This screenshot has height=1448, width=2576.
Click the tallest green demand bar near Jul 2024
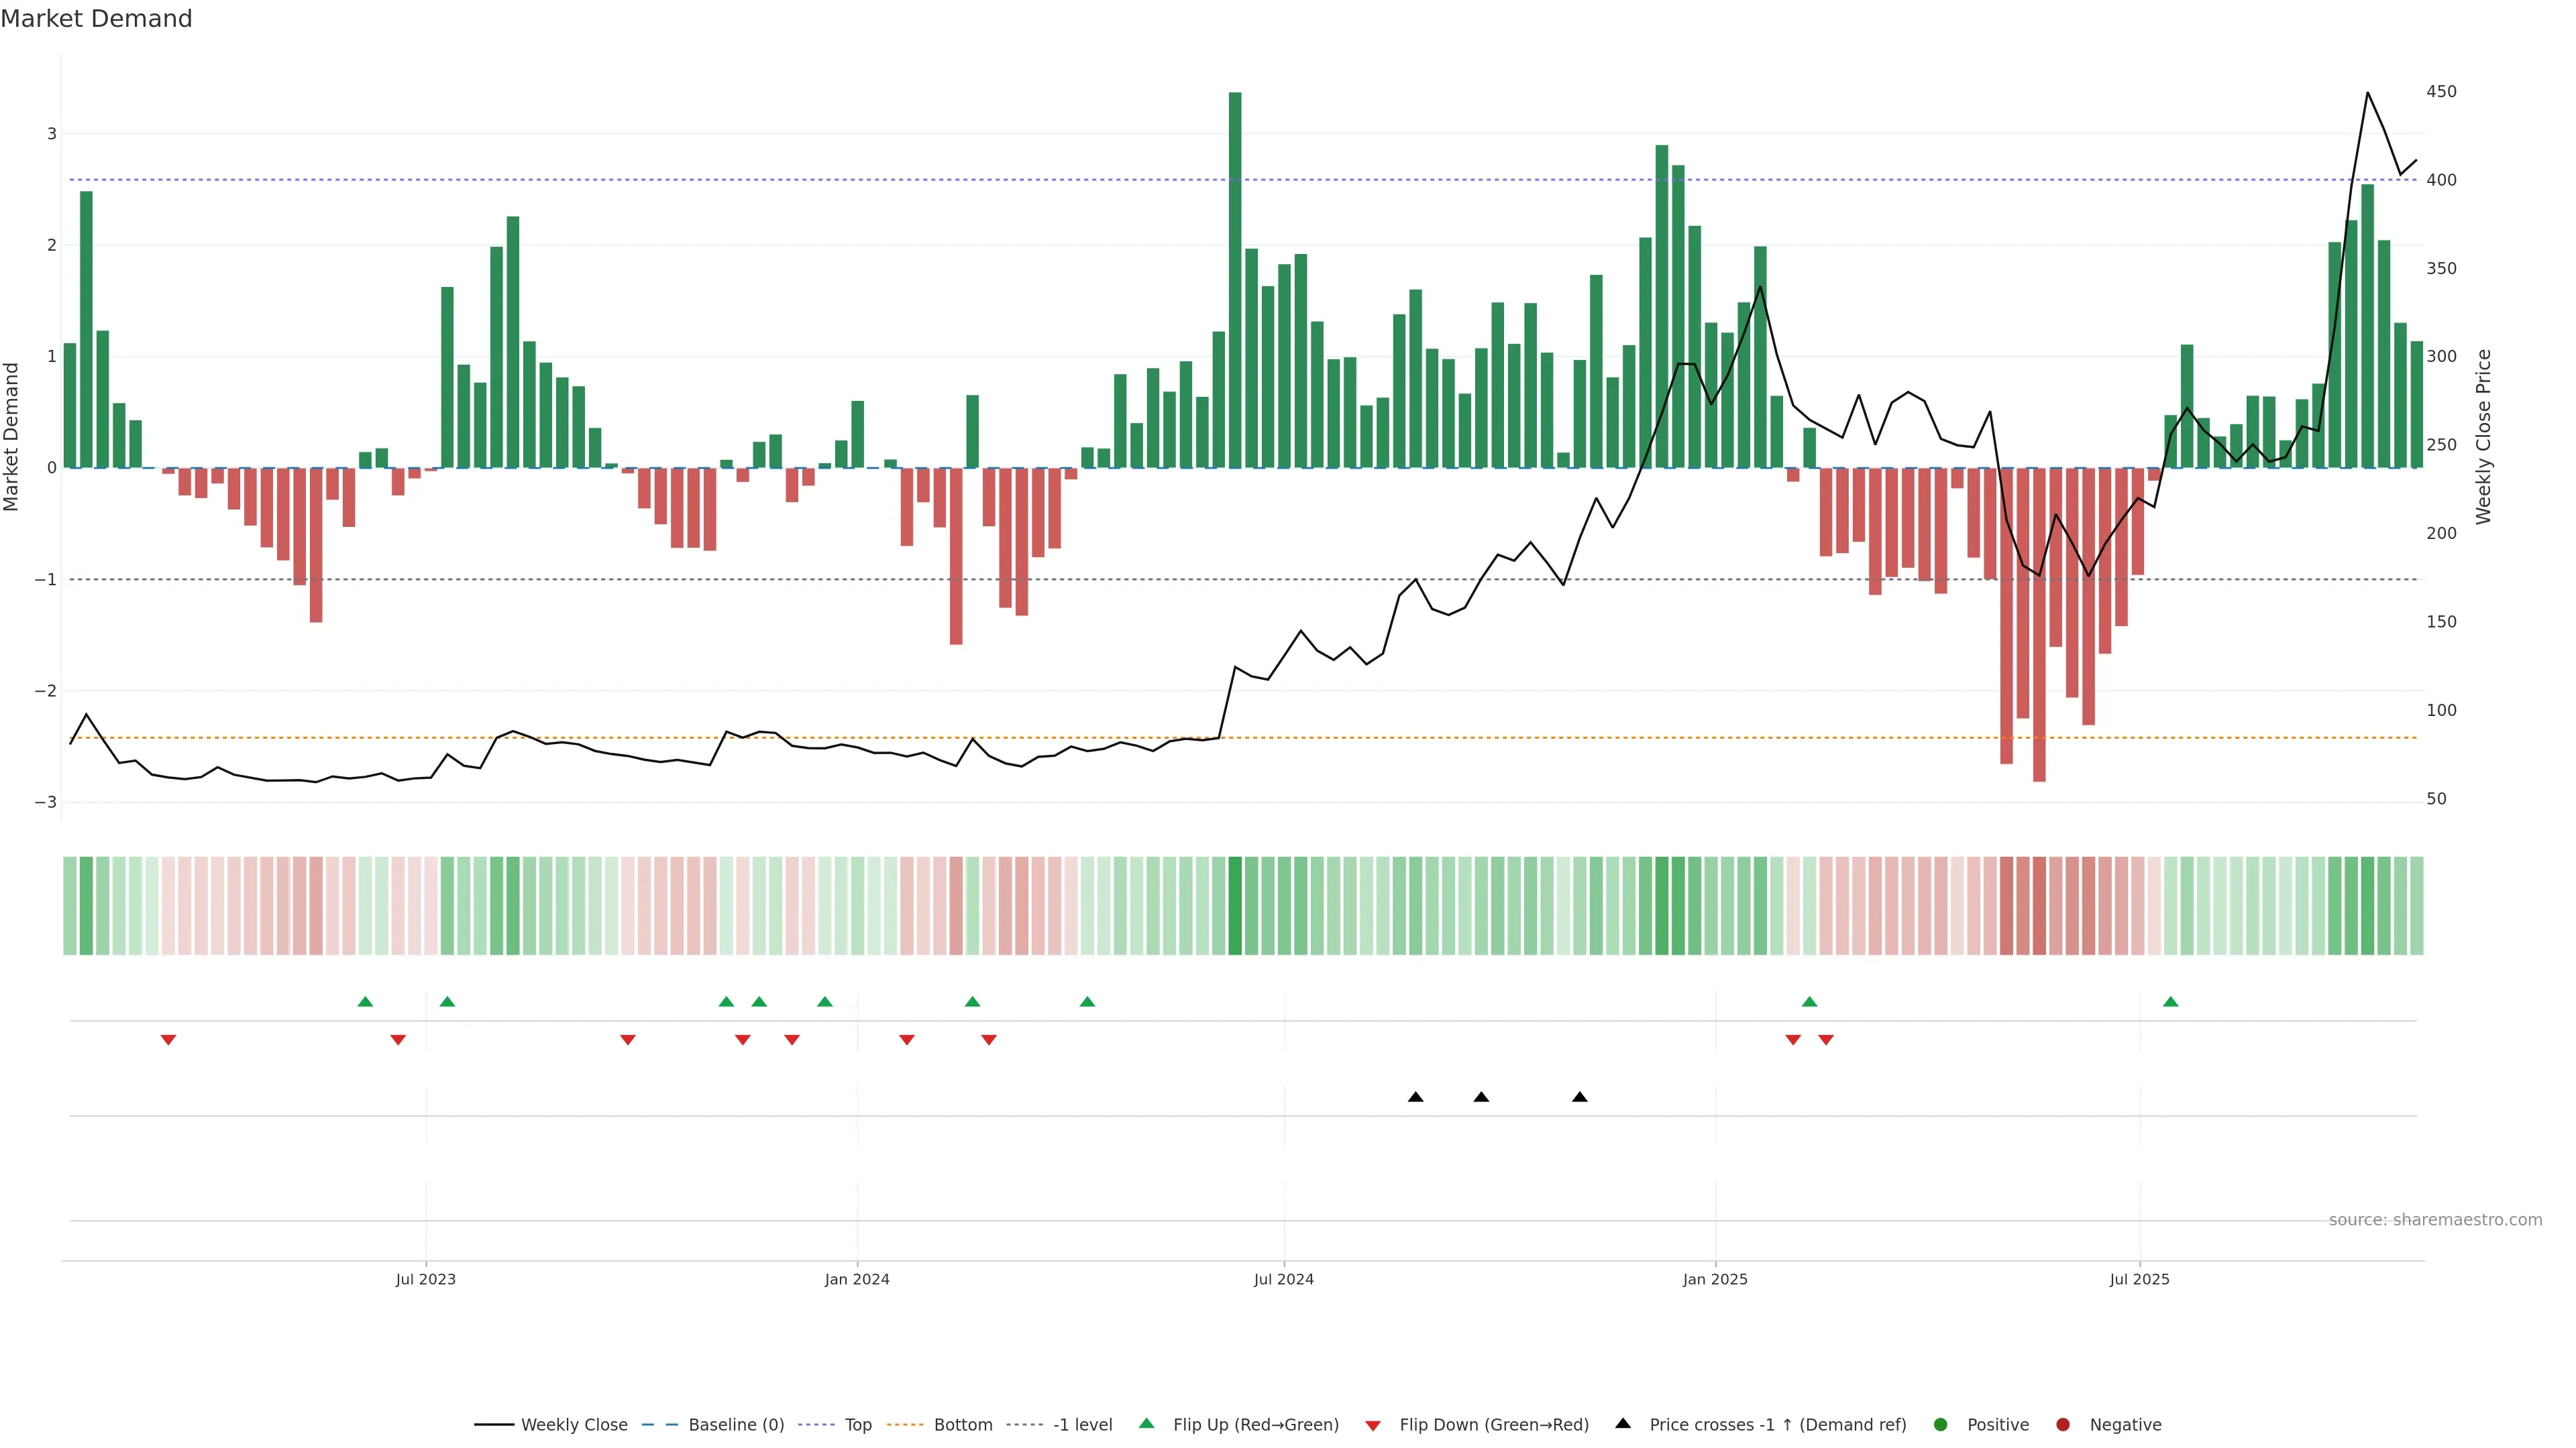1234,280
